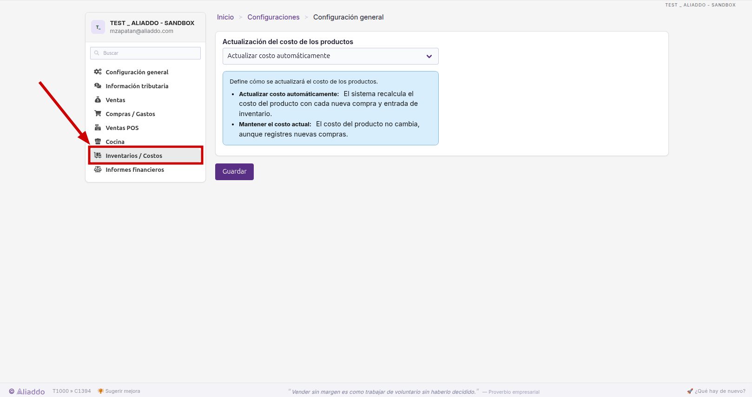The width and height of the screenshot is (752, 397).
Task: Click the Configuración general breadcrumb text
Action: 349,17
